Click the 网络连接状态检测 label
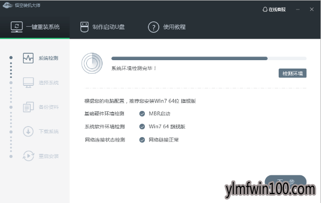 tap(105, 140)
